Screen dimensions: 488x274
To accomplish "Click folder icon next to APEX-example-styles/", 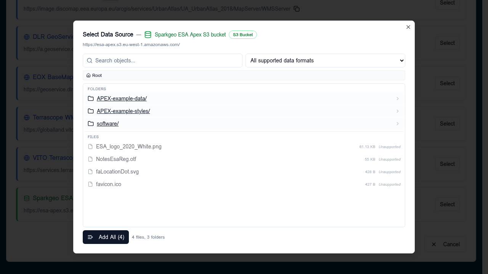I will point(91,111).
